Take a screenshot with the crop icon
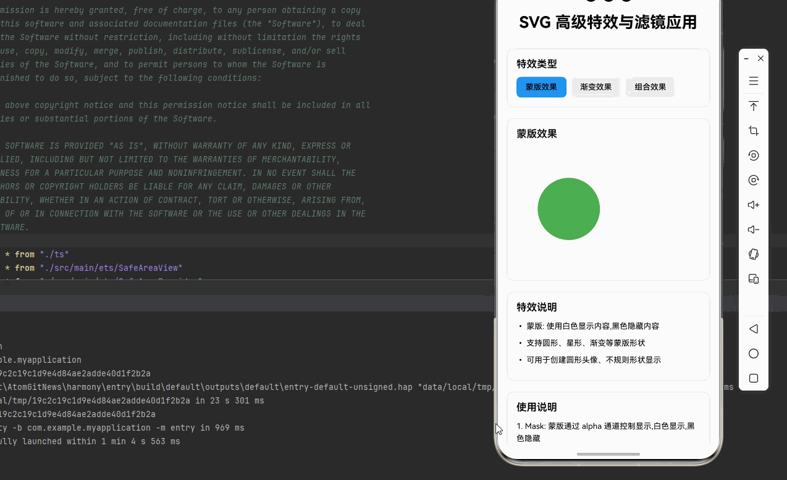This screenshot has height=480, width=787. pos(753,131)
